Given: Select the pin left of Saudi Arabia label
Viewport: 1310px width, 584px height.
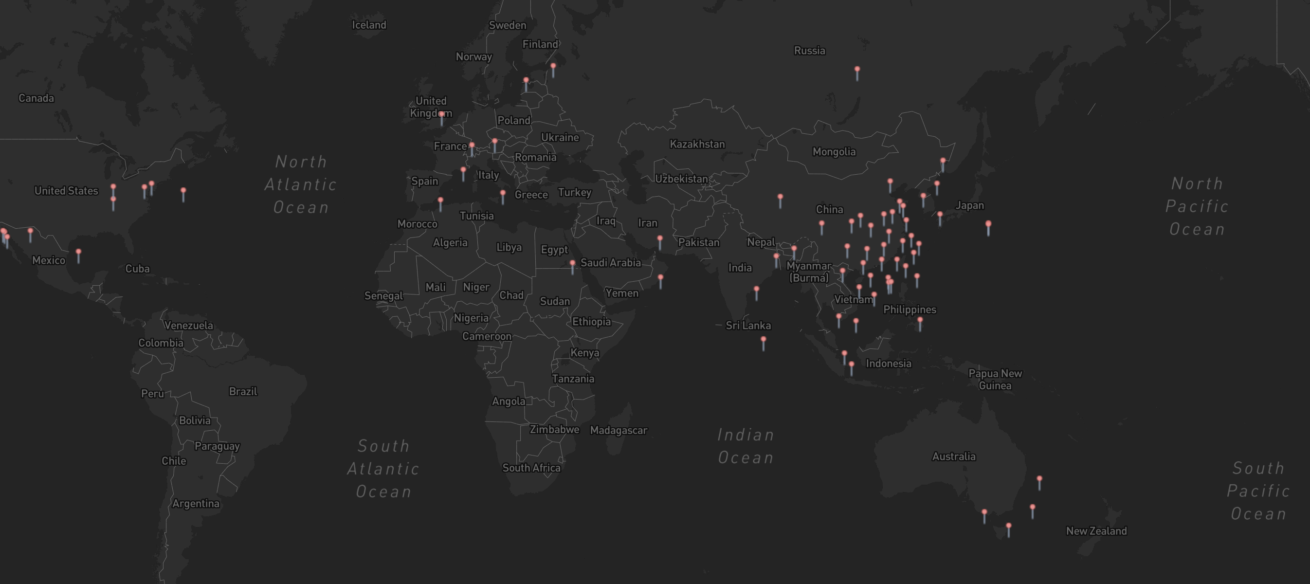Looking at the screenshot, I should pyautogui.click(x=573, y=263).
